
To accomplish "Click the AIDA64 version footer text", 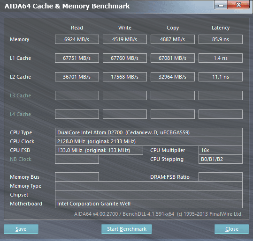I will (x=158, y=214).
